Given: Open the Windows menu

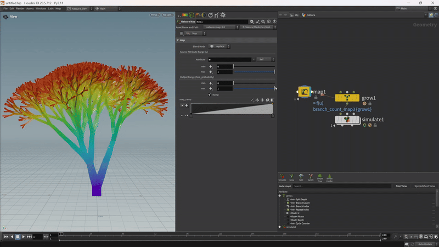Looking at the screenshot, I should pos(41,9).
